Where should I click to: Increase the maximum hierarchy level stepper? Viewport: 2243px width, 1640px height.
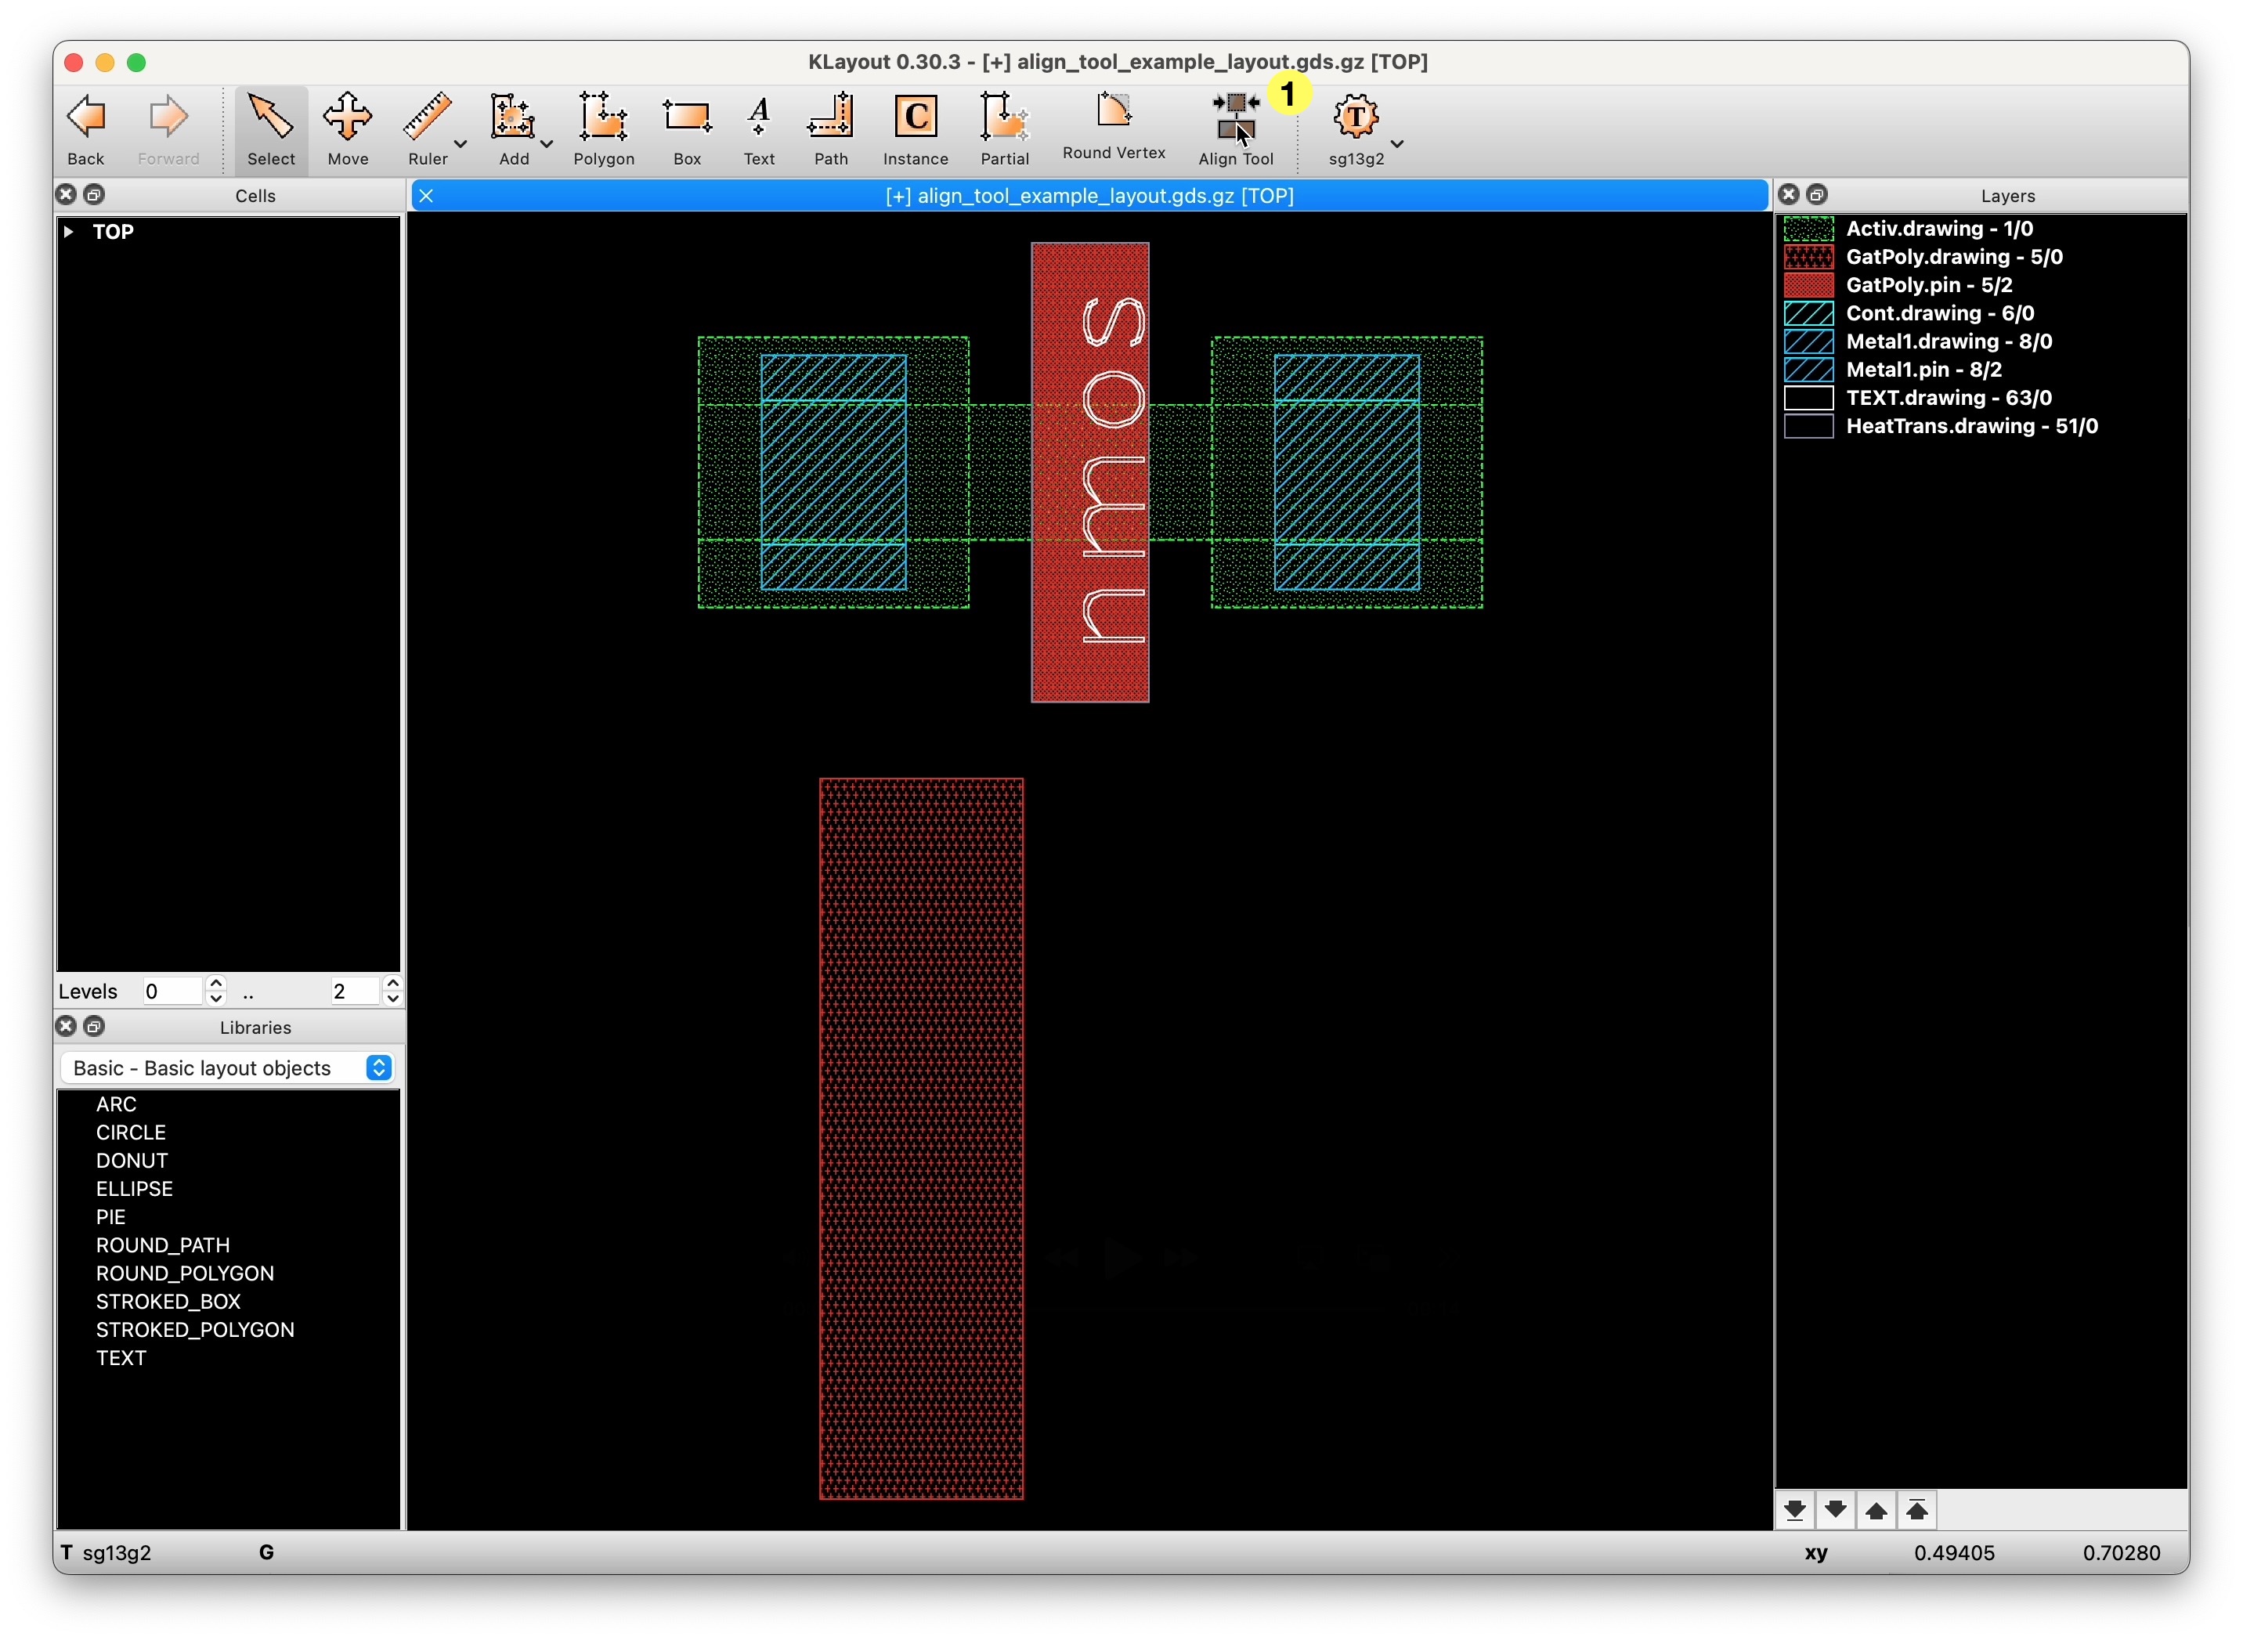pos(393,984)
